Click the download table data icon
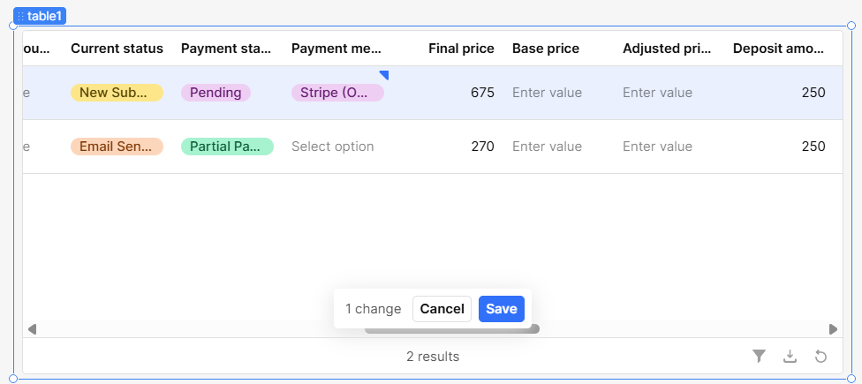Screen dimensions: 862x384 click(790, 356)
